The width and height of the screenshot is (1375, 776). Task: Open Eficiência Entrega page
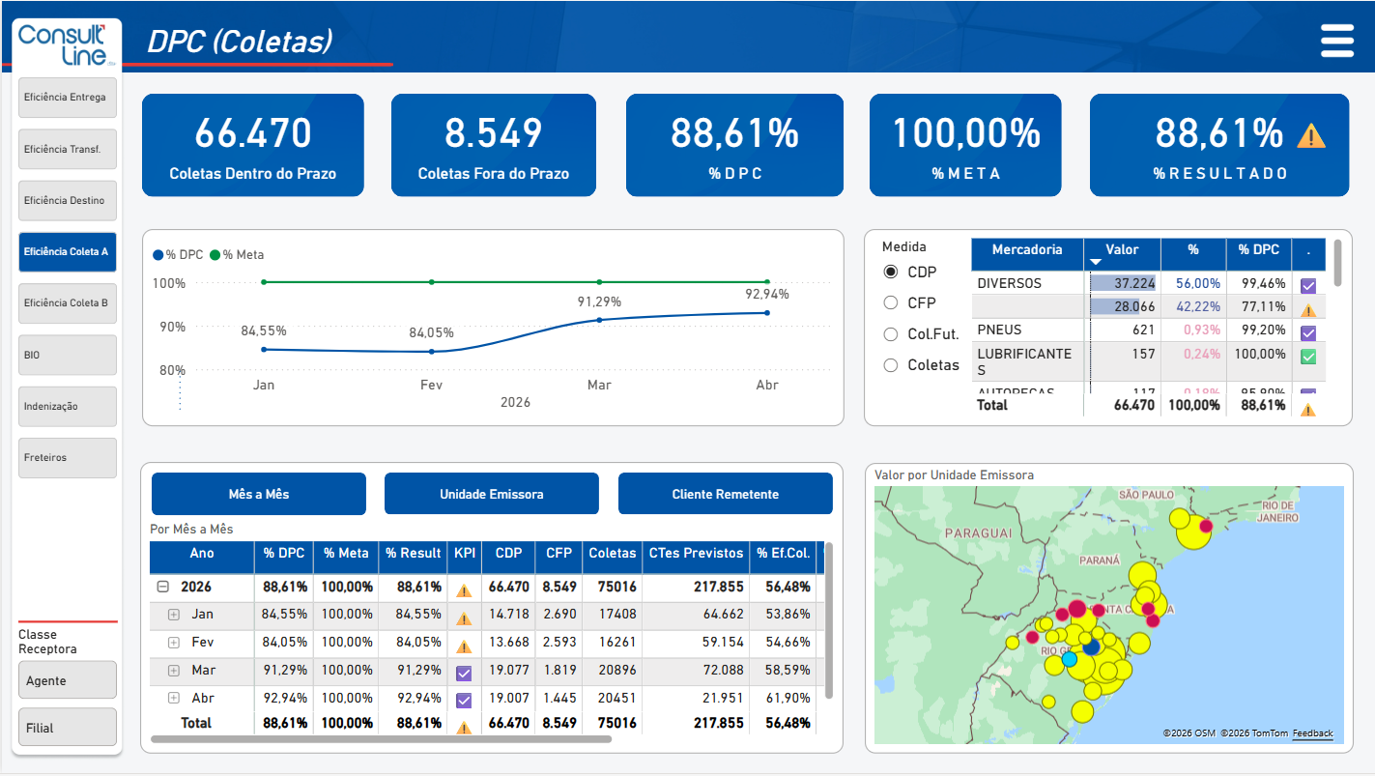(x=68, y=98)
